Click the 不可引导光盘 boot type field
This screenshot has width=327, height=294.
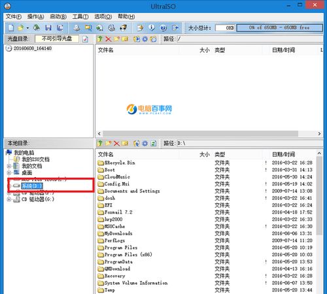click(x=57, y=39)
